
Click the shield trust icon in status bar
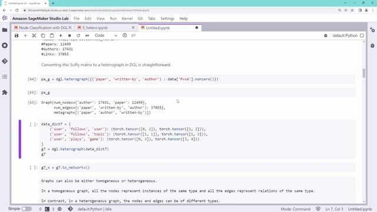coord(318,209)
